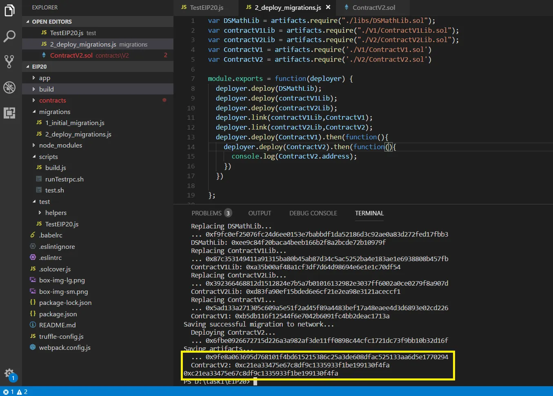This screenshot has height=396, width=553.
Task: Click the JS icon beside truffle-config.js
Action: pos(33,336)
